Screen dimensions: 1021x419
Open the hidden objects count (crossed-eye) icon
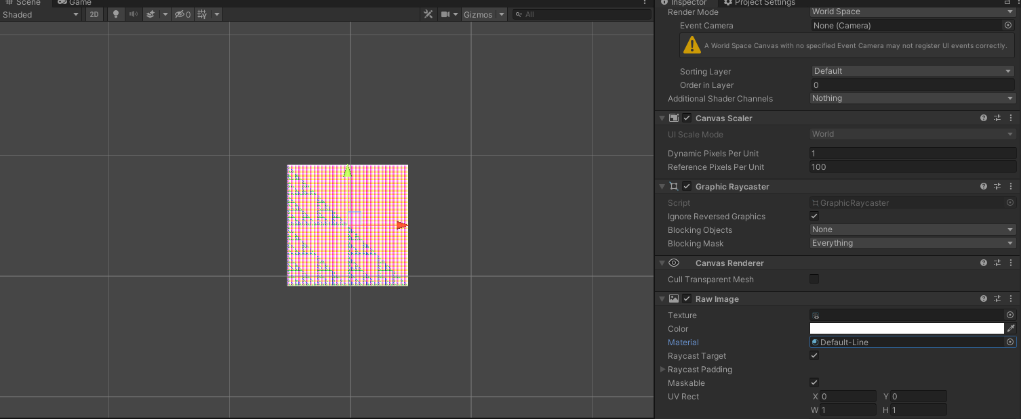point(180,14)
